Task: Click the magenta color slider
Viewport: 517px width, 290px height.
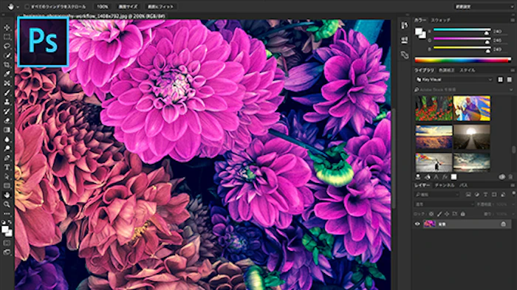Action: [462, 39]
